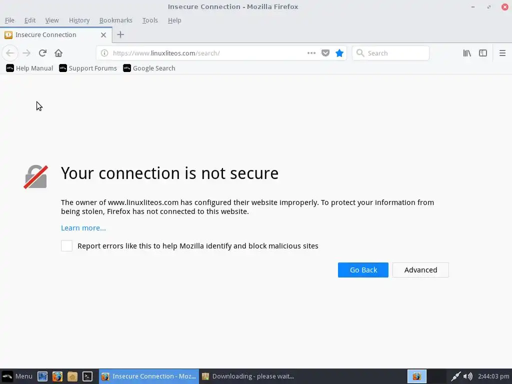Screen dimensions: 512x384
Task: Click the Go Back button
Action: tap(363, 269)
